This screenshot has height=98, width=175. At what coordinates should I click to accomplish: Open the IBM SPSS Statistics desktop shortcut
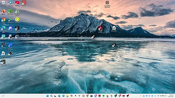tap(17, 29)
